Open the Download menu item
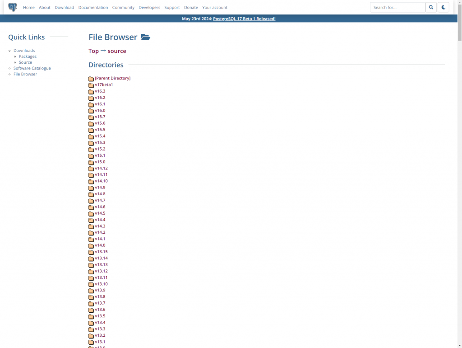Image resolution: width=462 pixels, height=348 pixels. tap(64, 7)
